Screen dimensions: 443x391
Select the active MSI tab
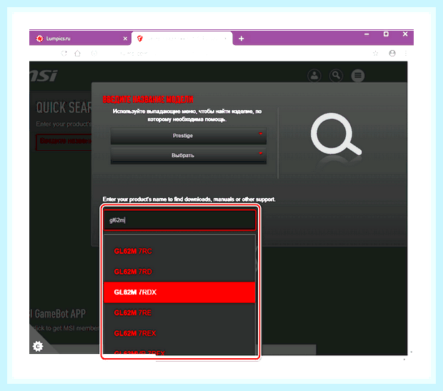coord(182,39)
